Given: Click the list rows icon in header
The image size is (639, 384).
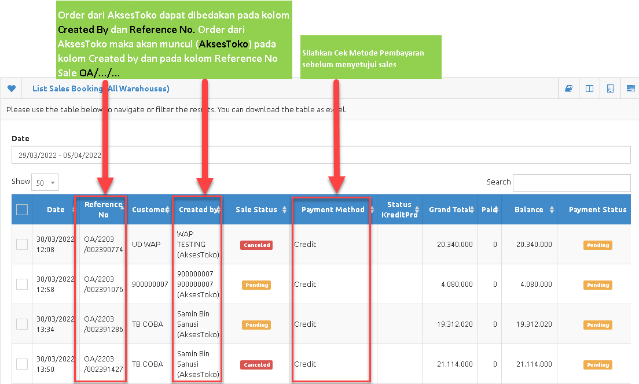Looking at the screenshot, I should (630, 88).
